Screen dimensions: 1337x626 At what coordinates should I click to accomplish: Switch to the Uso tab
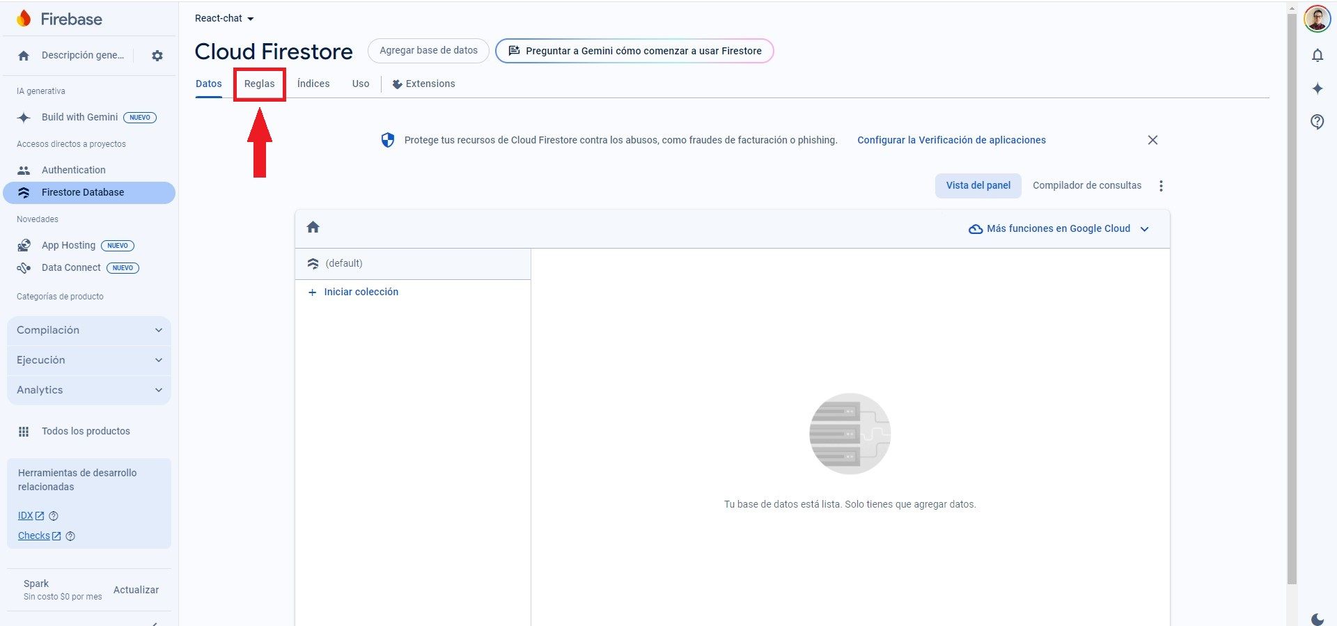(361, 84)
